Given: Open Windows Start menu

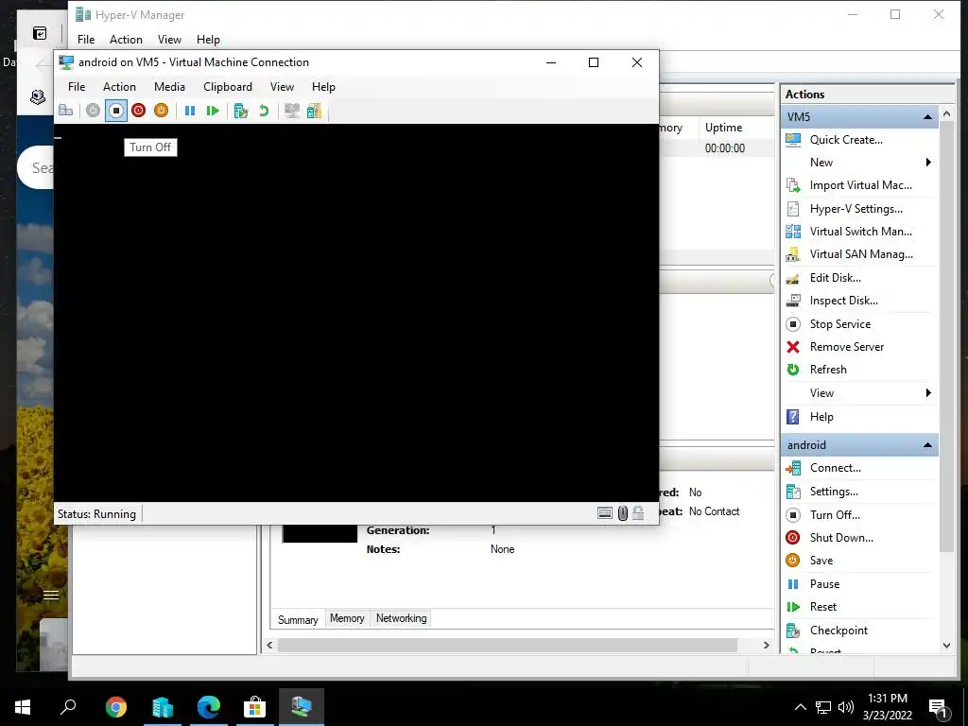Looking at the screenshot, I should pyautogui.click(x=23, y=707).
